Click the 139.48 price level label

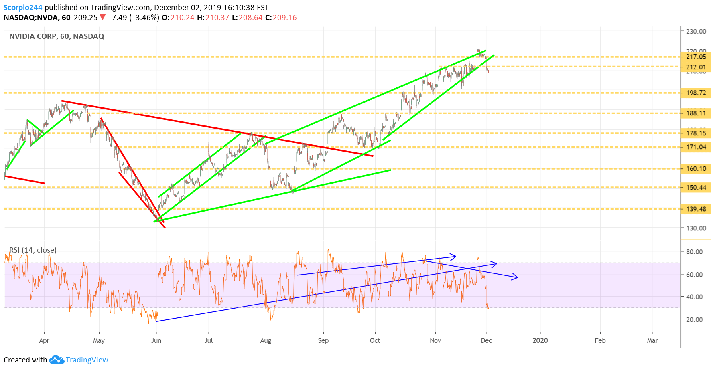pos(696,209)
